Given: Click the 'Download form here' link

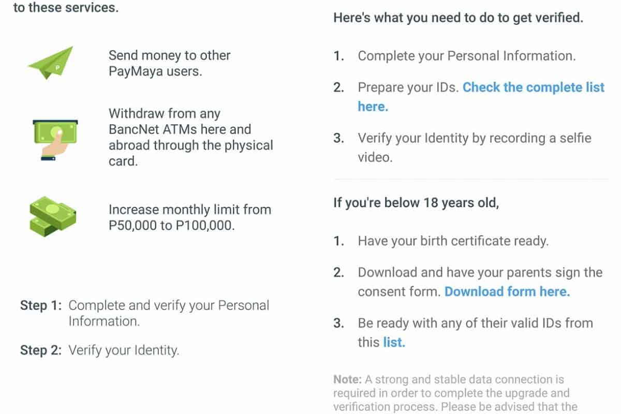Looking at the screenshot, I should (507, 291).
